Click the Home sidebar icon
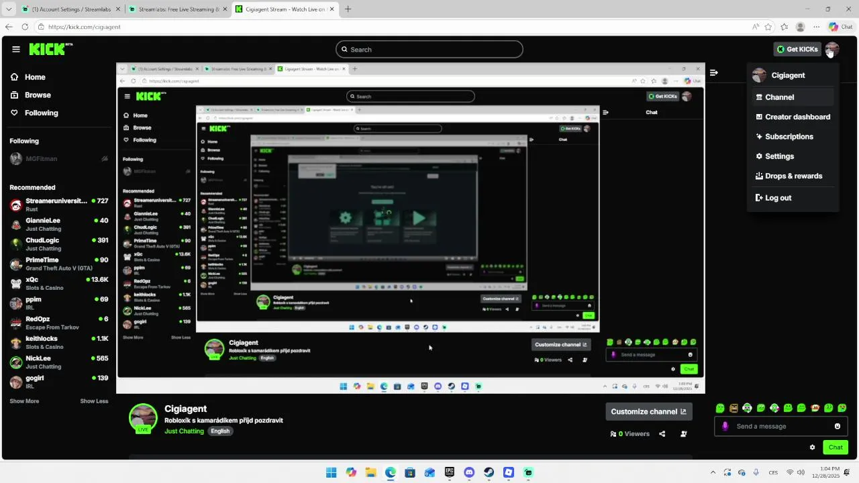Screen dimensions: 859x483 tap(14, 77)
